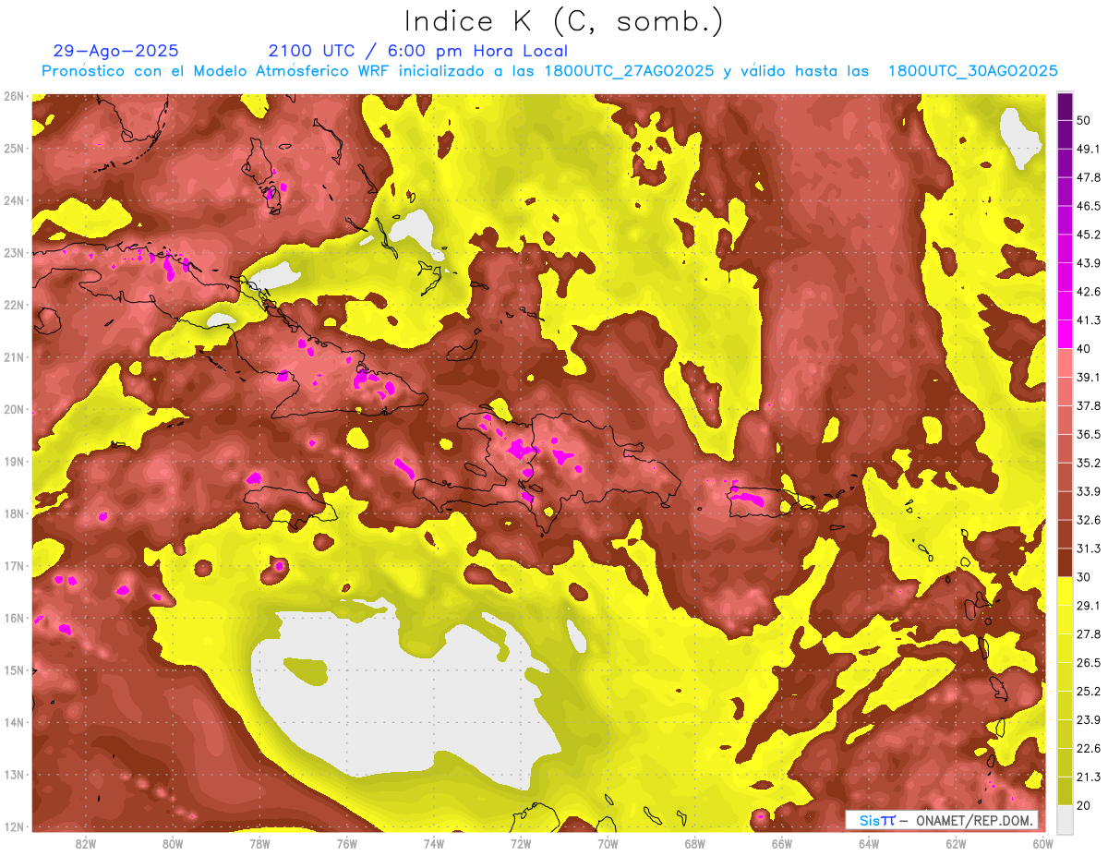The width and height of the screenshot is (1108, 856).
Task: Click the latitude axis label 13N
Action: (13, 775)
